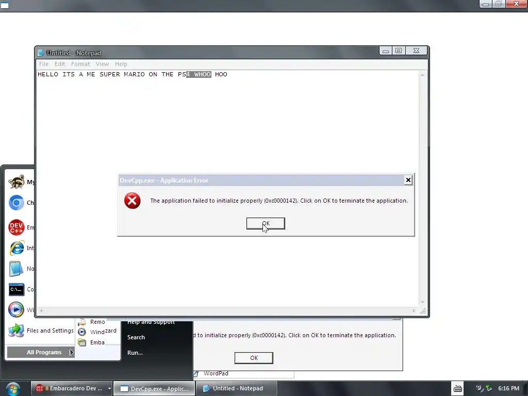The width and height of the screenshot is (528, 396).
Task: Click the word MARIO in Notepad
Action: pyautogui.click(x=134, y=74)
